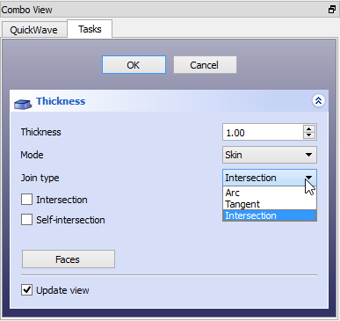Viewport: 340px width, 321px height.
Task: Switch to the QuickWave tab
Action: coord(33,30)
